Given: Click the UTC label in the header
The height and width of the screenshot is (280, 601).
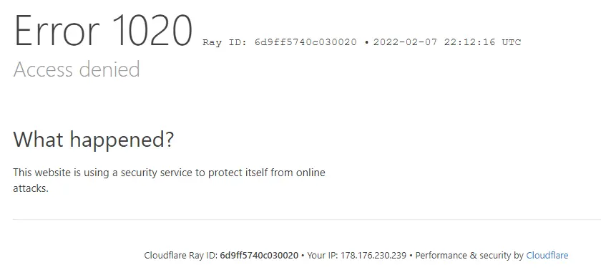Looking at the screenshot, I should click(x=512, y=42).
